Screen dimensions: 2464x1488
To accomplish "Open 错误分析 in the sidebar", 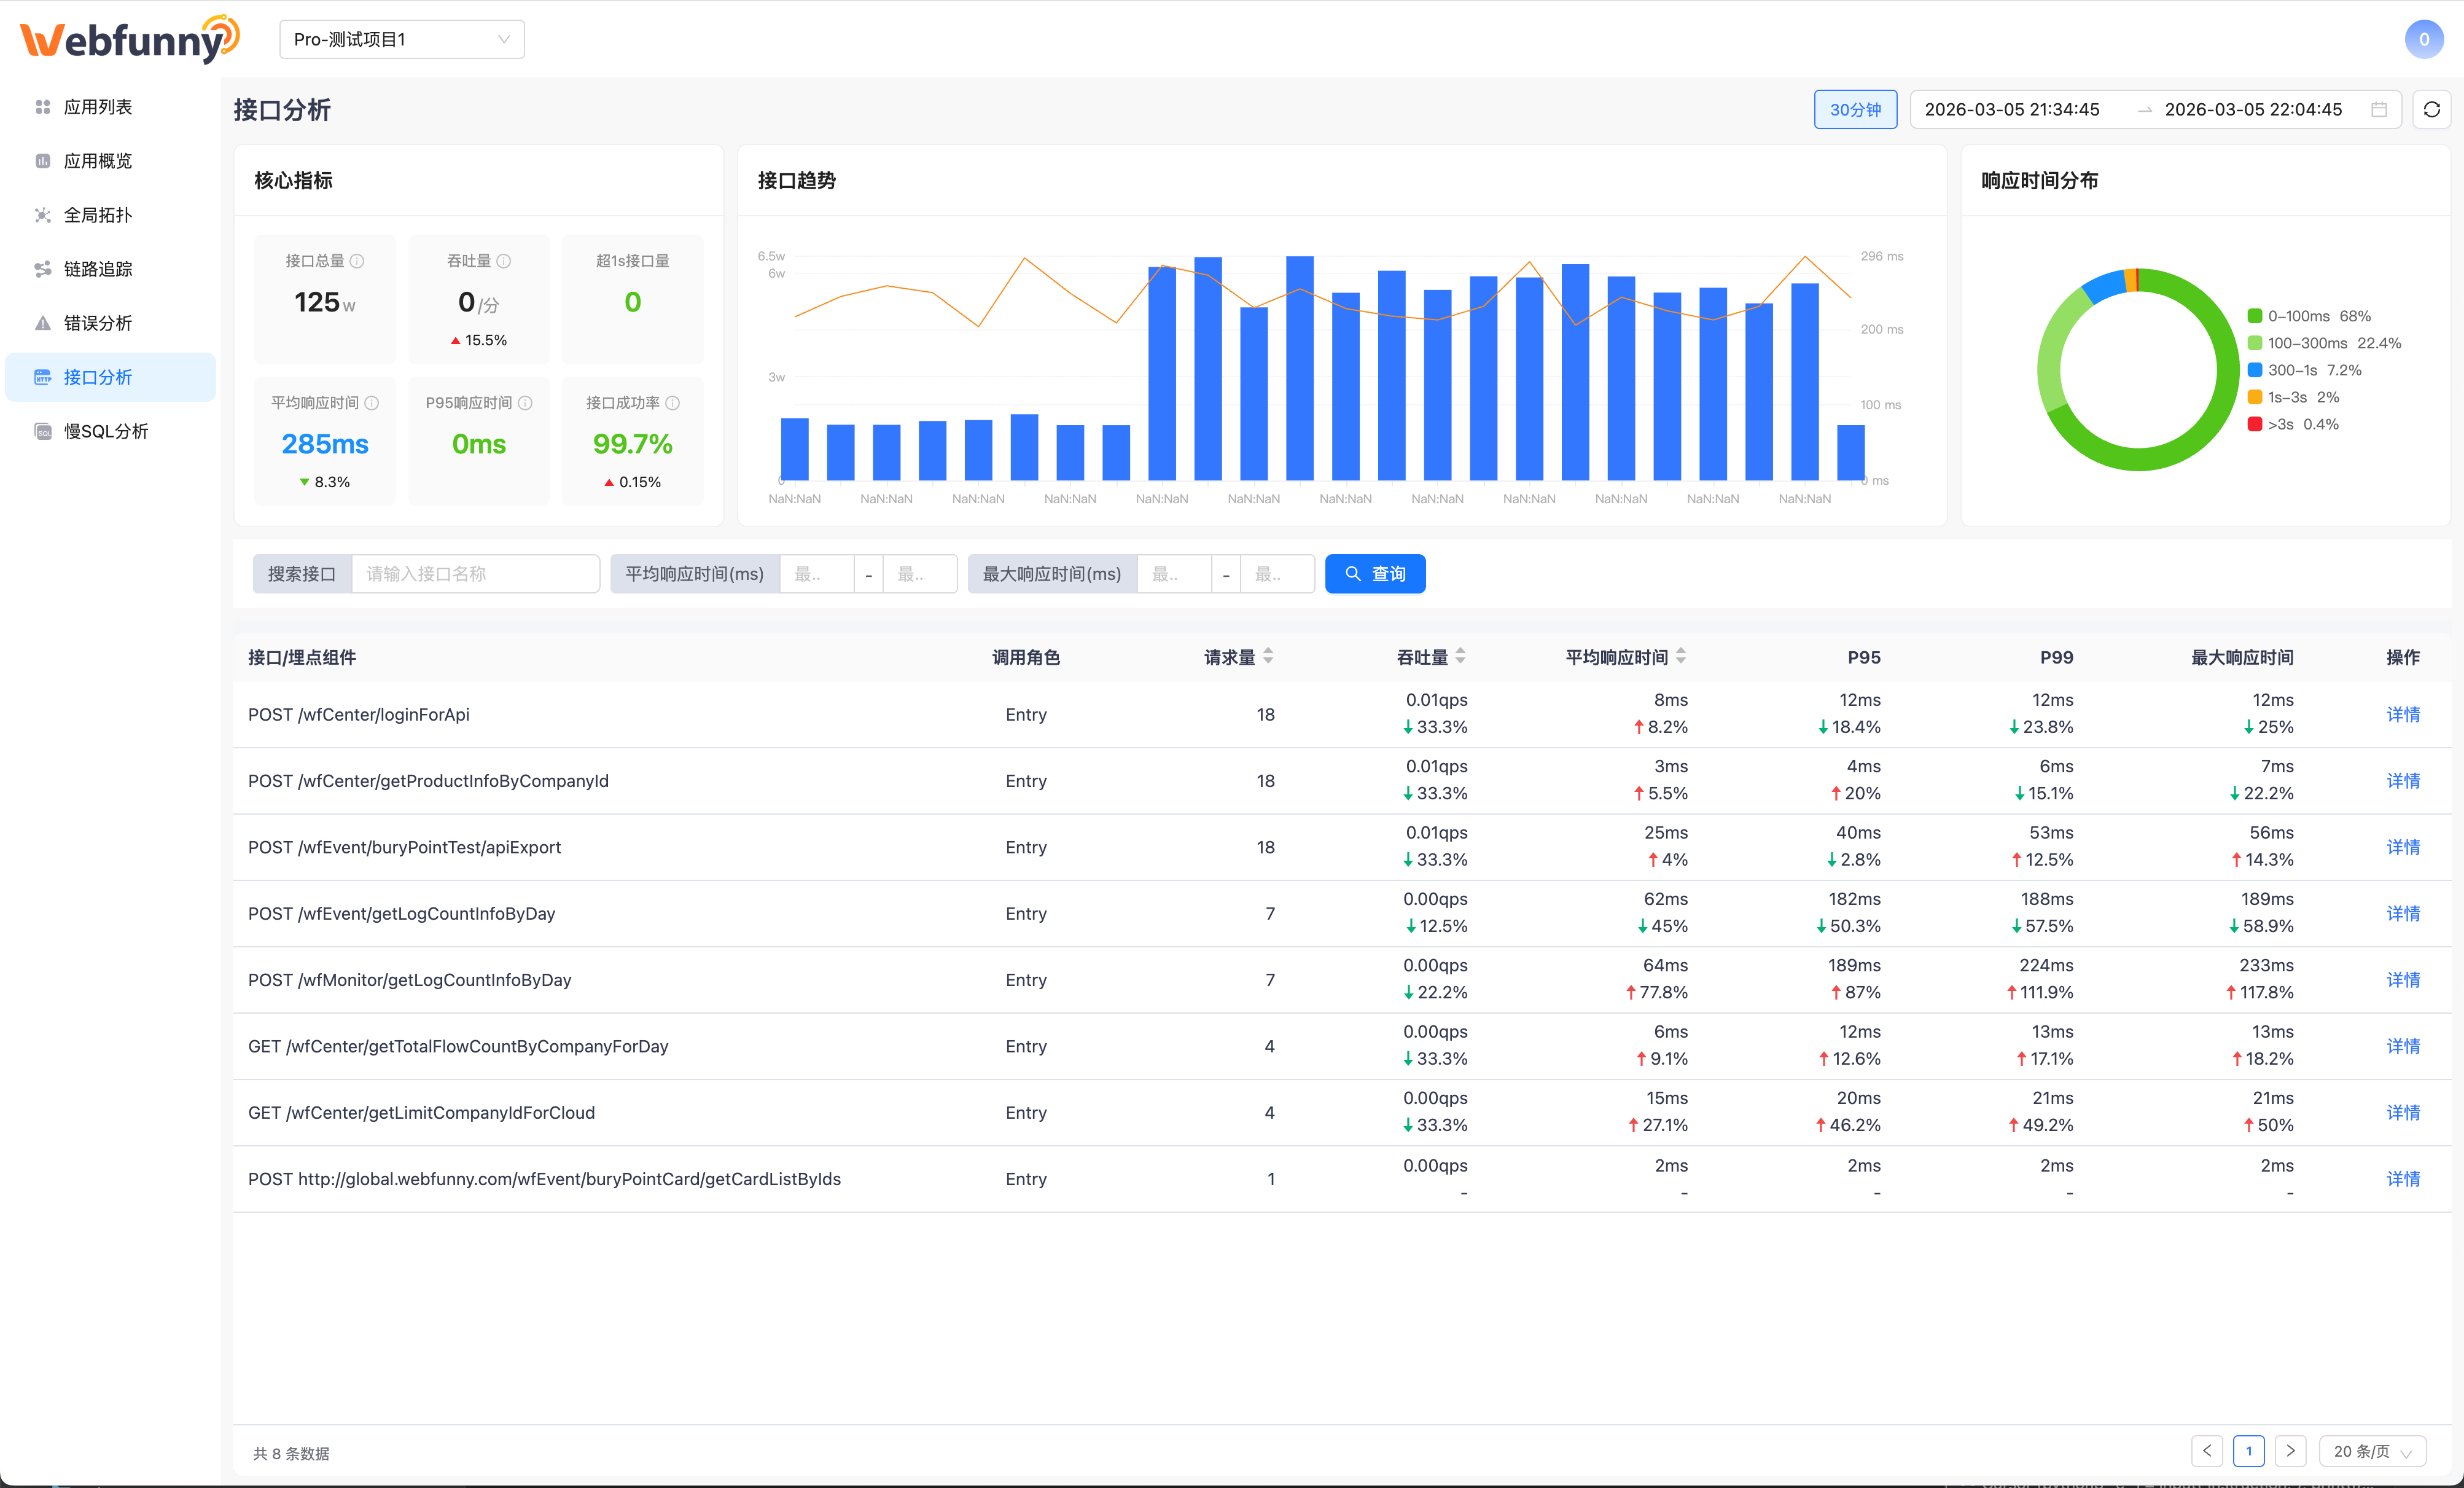I will click(98, 323).
